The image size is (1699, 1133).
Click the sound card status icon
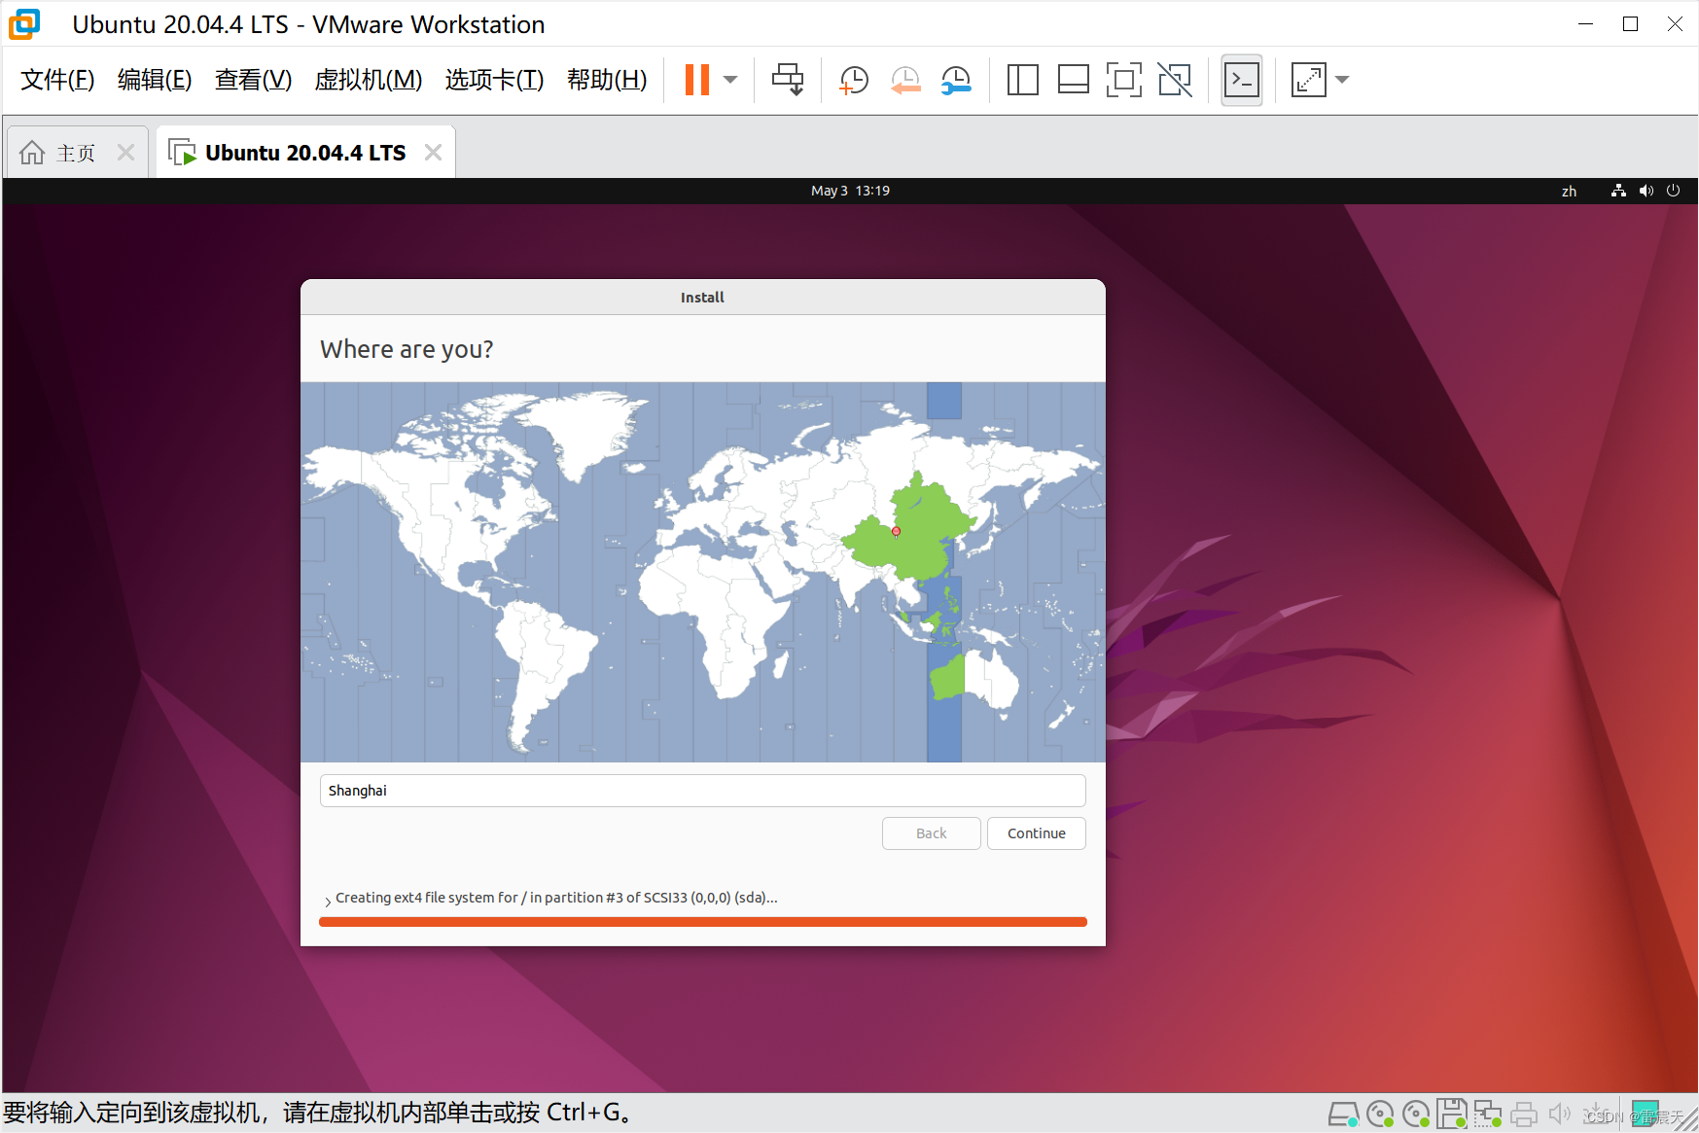pyautogui.click(x=1559, y=1114)
